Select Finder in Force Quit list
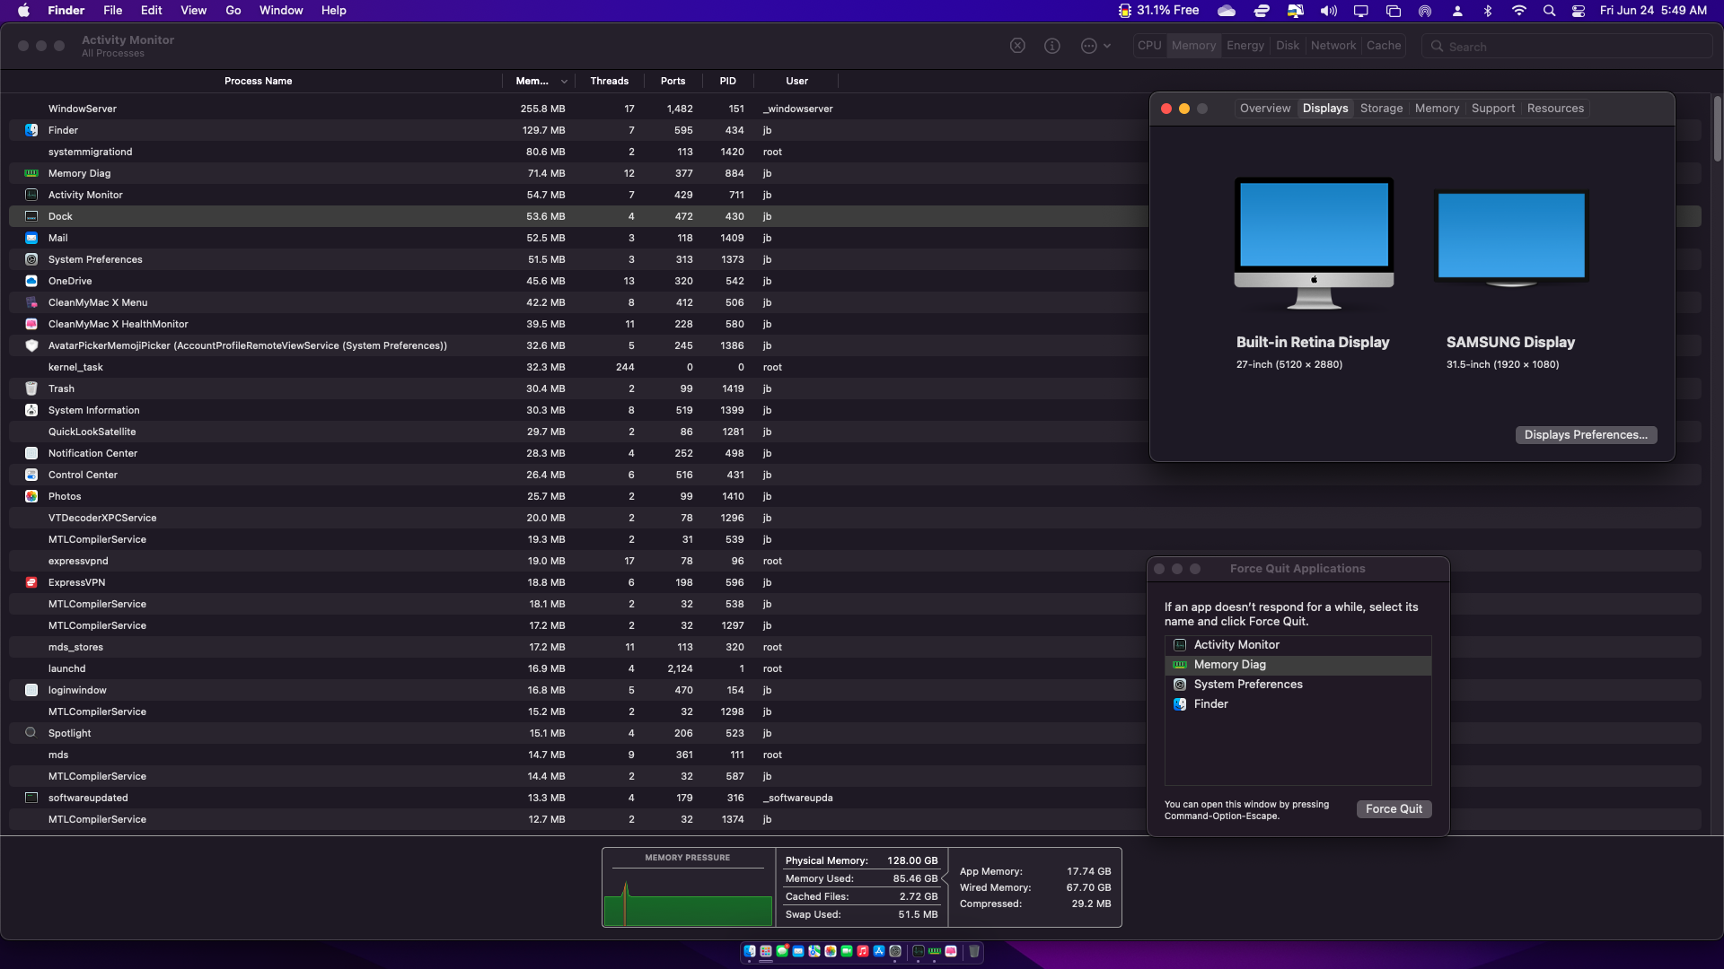Image resolution: width=1724 pixels, height=969 pixels. click(x=1210, y=704)
